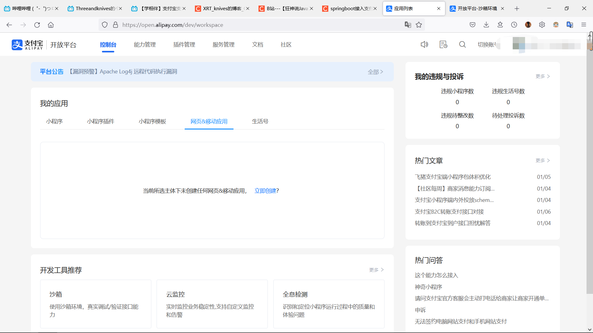Open question 无法签约电脑网站支付和手机网站支付

[461, 322]
